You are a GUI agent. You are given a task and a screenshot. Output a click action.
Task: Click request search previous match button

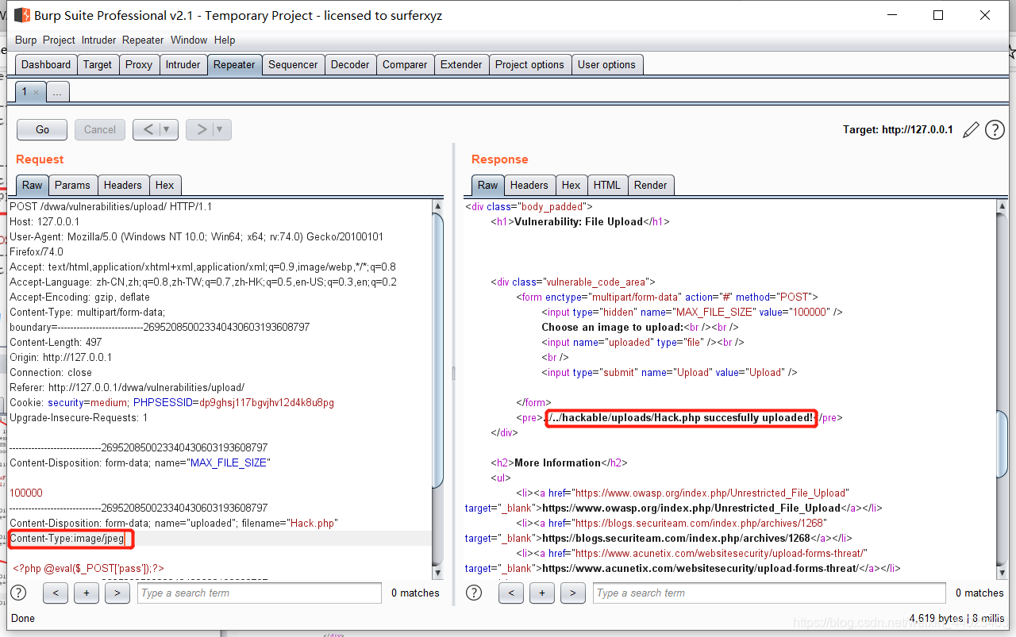pos(56,593)
